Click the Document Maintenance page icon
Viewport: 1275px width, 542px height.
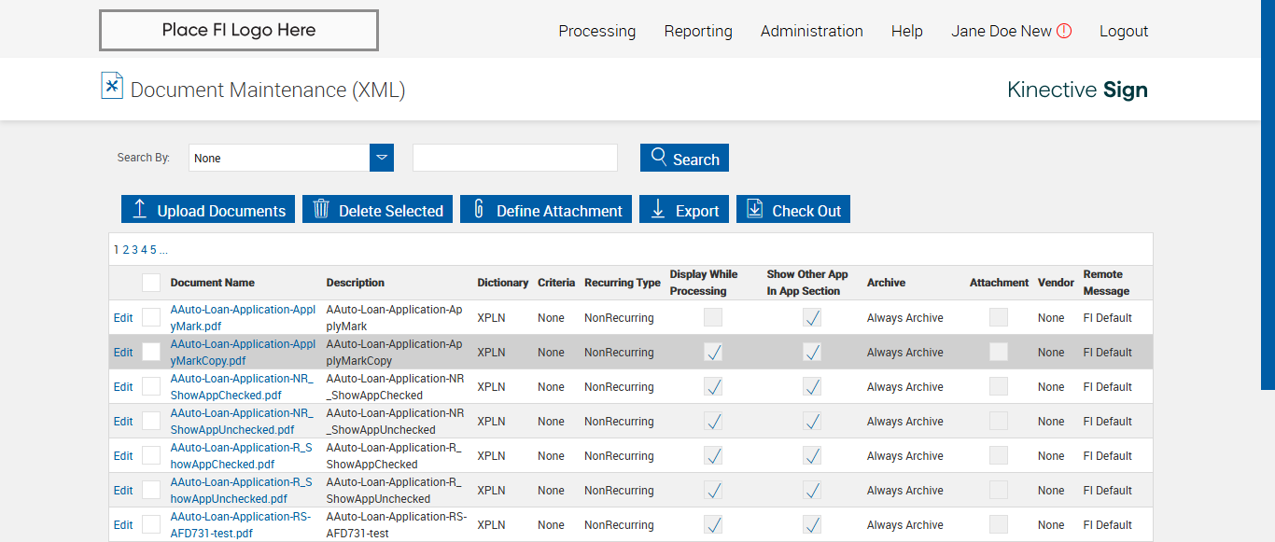pyautogui.click(x=112, y=86)
